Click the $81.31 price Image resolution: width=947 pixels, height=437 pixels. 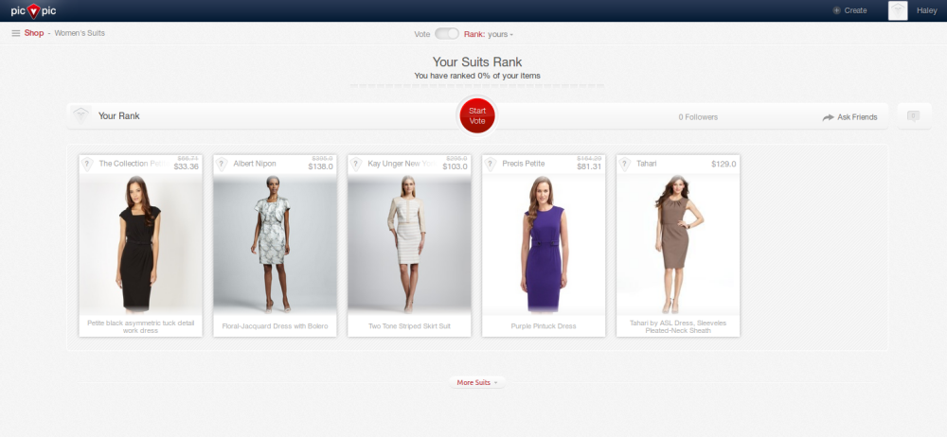589,166
